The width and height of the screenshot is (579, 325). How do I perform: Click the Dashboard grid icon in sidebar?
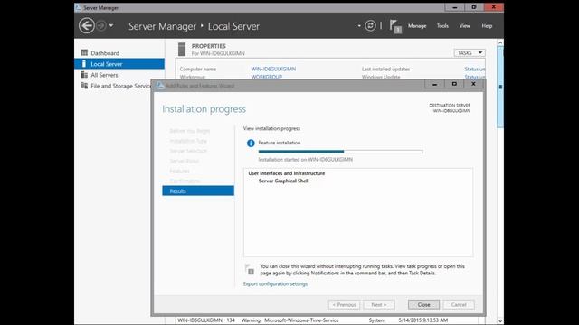coord(84,52)
